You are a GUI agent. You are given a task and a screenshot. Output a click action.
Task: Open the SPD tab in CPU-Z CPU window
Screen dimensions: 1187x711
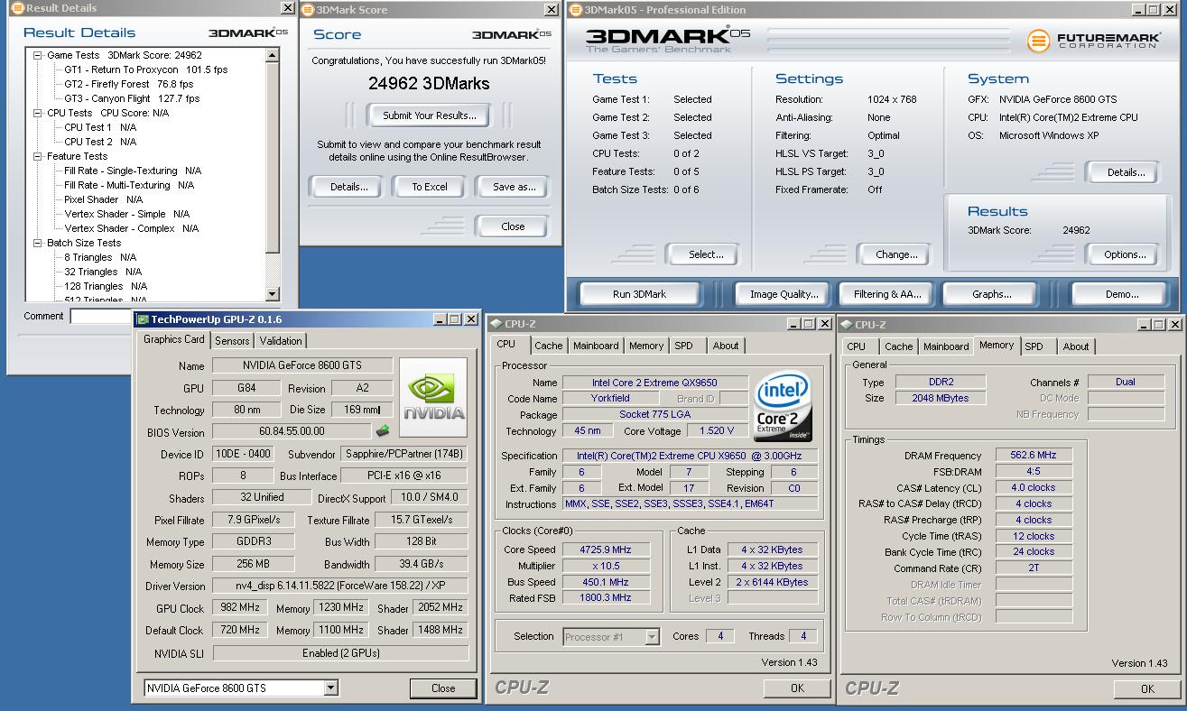[x=684, y=346]
